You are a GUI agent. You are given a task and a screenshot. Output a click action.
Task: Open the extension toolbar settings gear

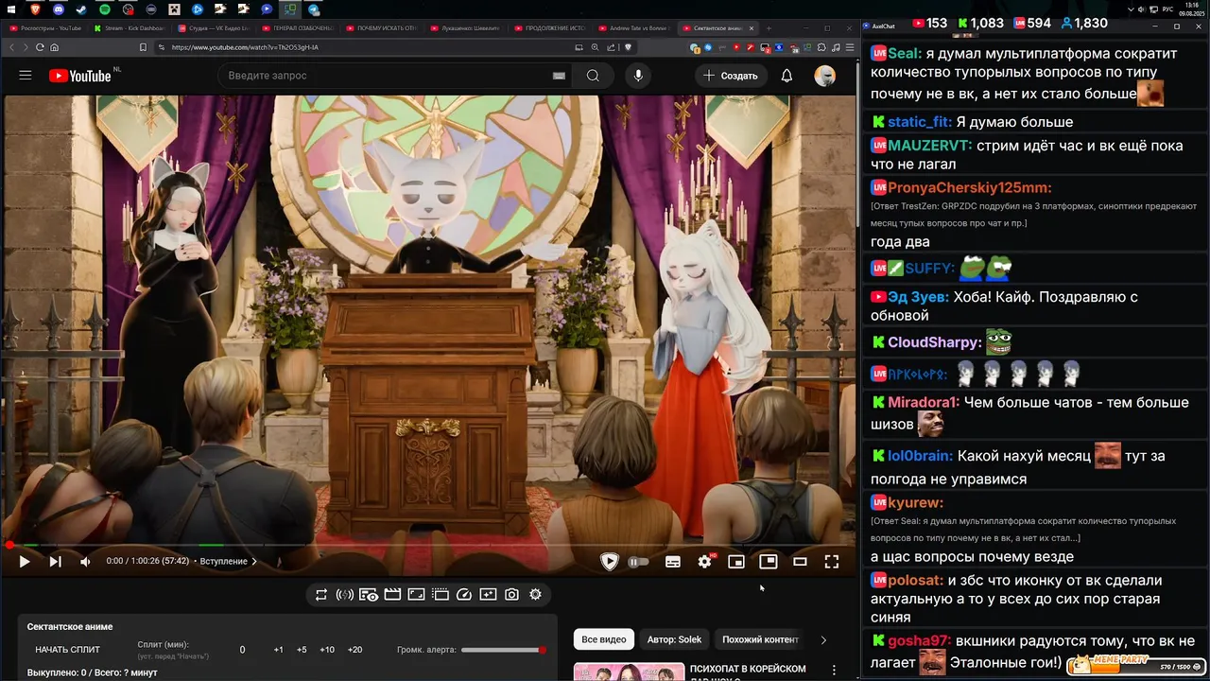[535, 595]
